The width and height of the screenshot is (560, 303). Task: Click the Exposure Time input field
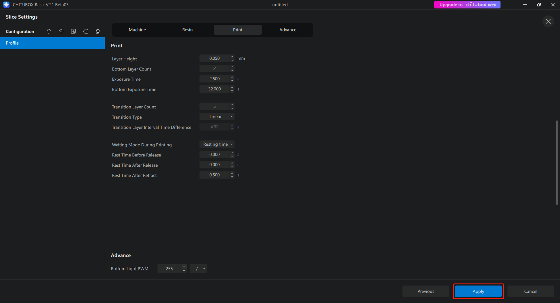tap(214, 79)
